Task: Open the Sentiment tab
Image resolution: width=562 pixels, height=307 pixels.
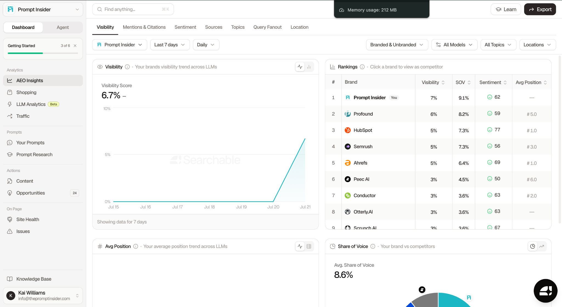Action: click(185, 27)
